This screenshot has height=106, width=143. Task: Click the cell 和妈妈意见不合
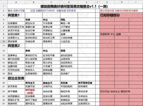[x=16, y=27]
